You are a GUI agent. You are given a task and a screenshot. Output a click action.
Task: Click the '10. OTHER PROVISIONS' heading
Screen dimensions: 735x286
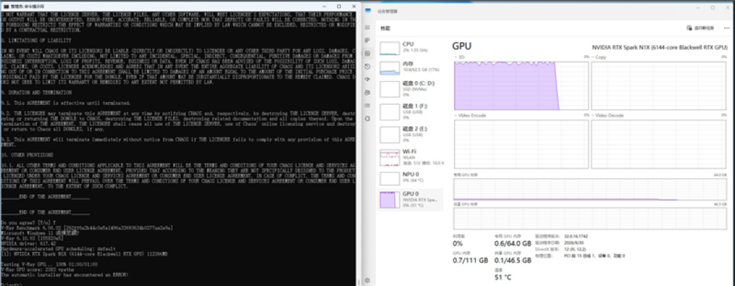click(27, 155)
